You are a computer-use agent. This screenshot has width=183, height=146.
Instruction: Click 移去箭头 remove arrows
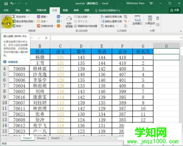point(108,26)
